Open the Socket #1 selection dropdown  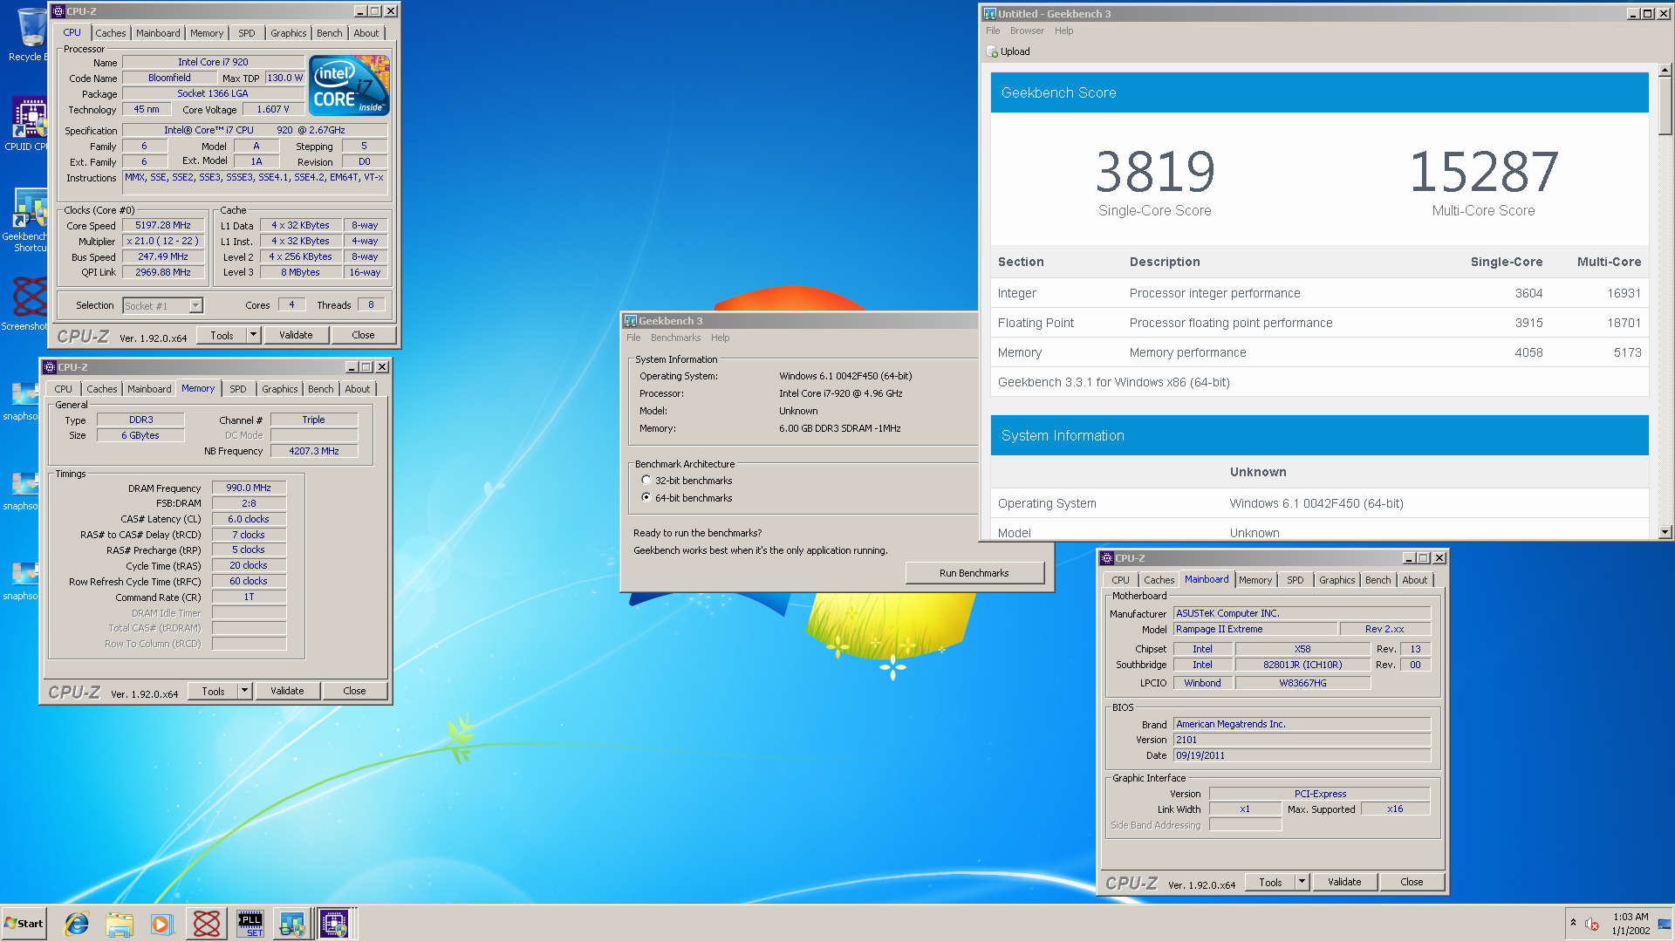tap(195, 305)
